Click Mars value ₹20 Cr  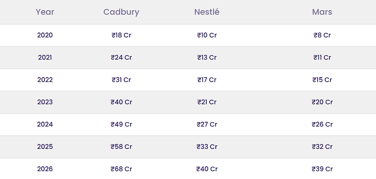click(322, 102)
